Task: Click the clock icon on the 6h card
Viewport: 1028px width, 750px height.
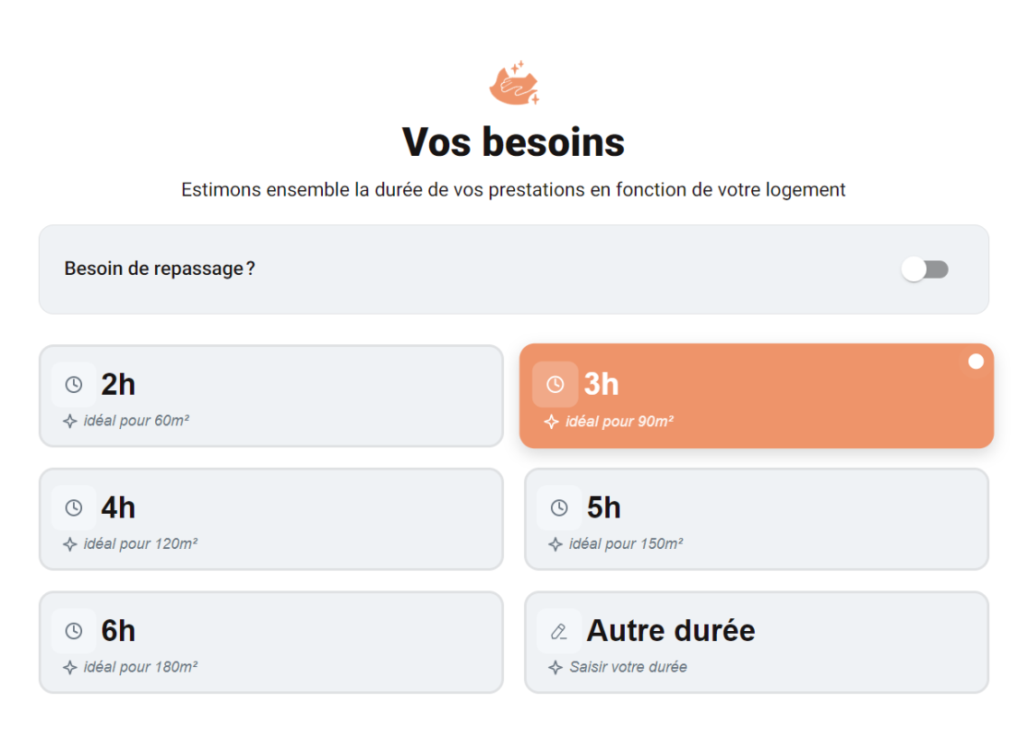Action: click(x=74, y=631)
